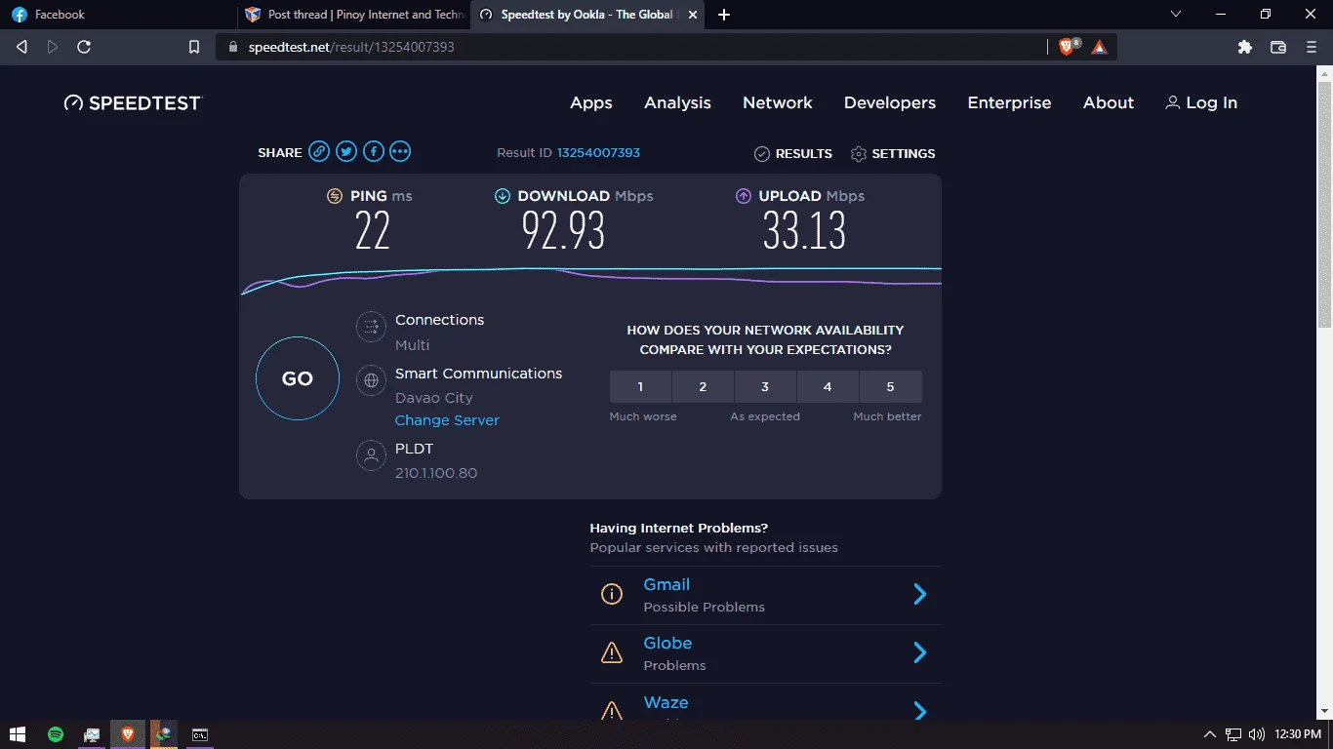Viewport: 1333px width, 749px height.
Task: Open Brave Rewards triangle icon
Action: click(x=1100, y=47)
